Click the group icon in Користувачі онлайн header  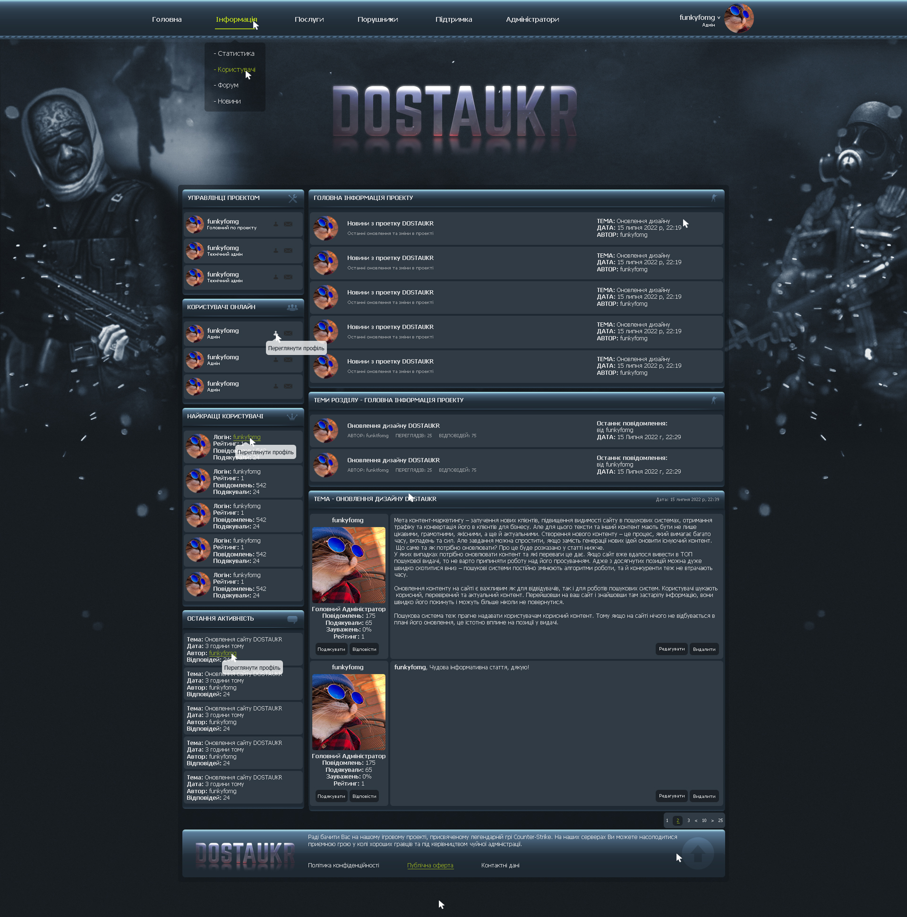tap(292, 308)
